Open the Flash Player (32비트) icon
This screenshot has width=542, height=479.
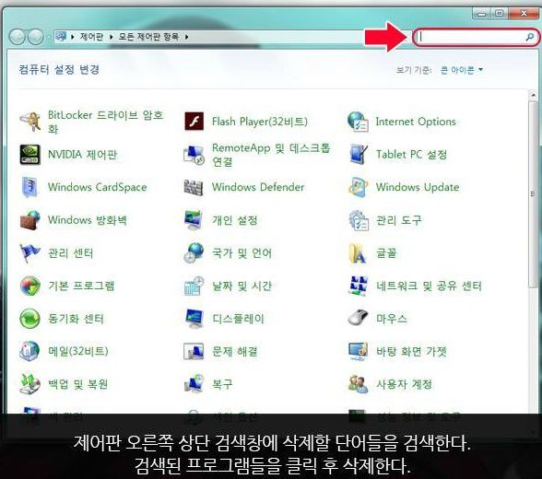[194, 122]
